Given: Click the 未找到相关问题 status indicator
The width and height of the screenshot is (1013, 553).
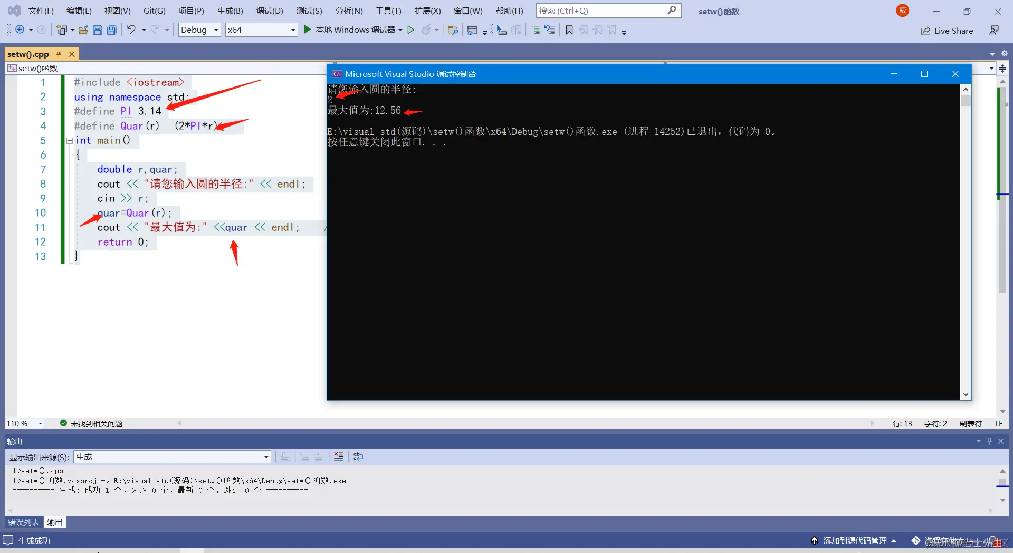Looking at the screenshot, I should pyautogui.click(x=91, y=423).
